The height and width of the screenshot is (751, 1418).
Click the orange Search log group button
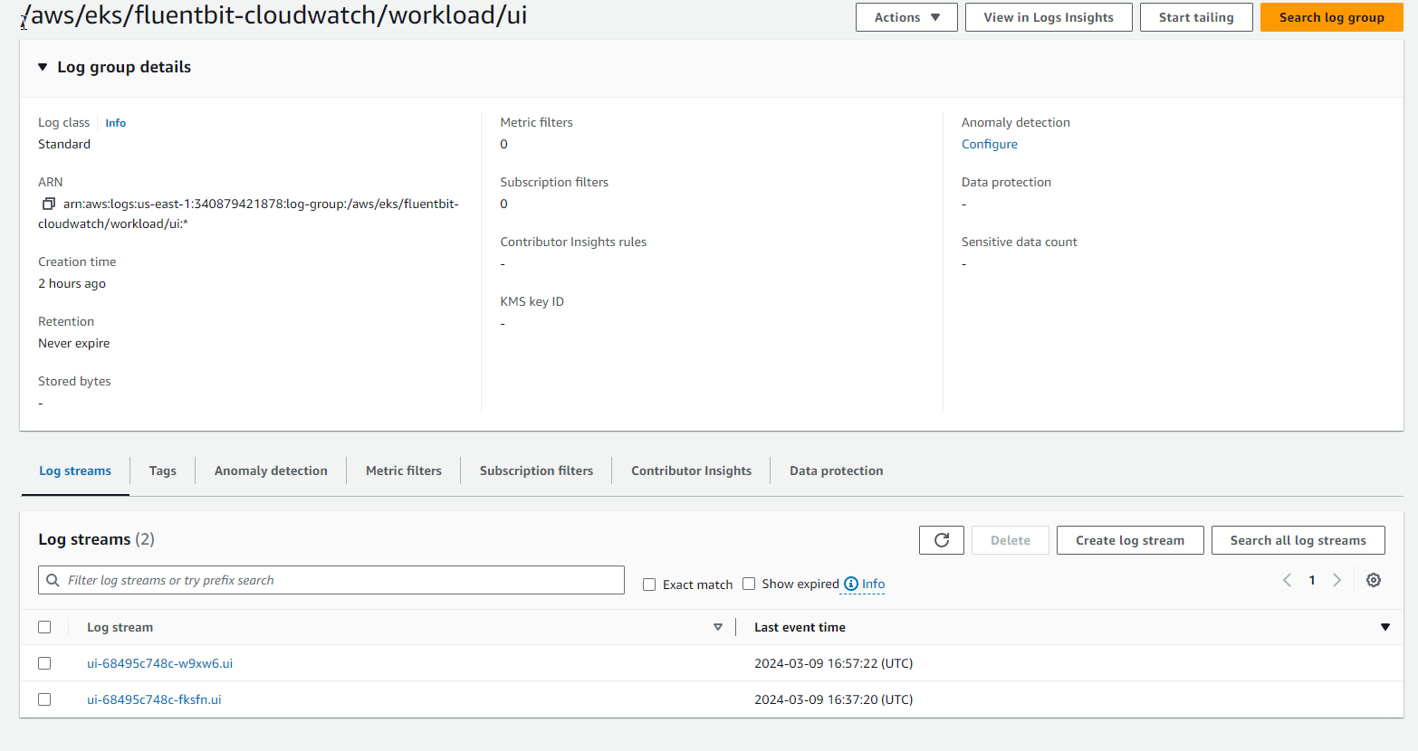click(1331, 17)
